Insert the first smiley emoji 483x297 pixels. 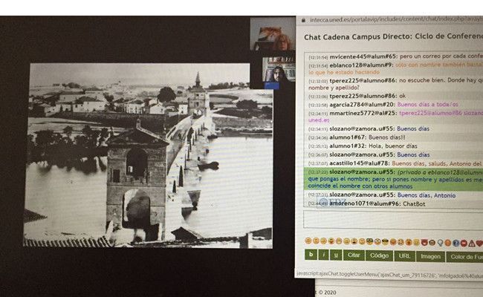tap(308, 242)
